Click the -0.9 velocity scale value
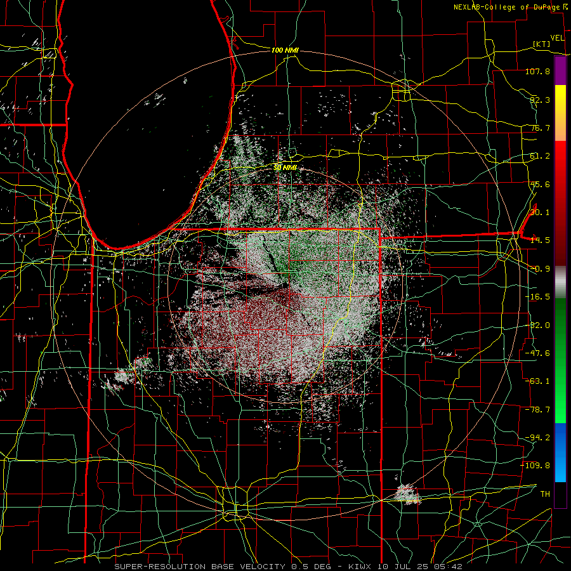Viewport: 571px width, 571px height. [x=540, y=269]
